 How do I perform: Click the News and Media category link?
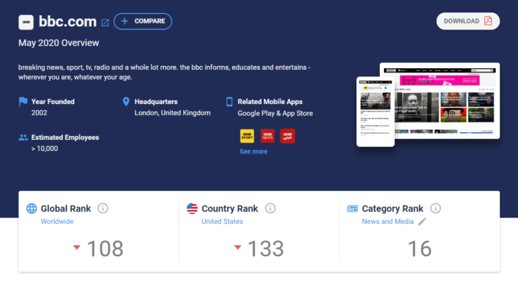pyautogui.click(x=388, y=222)
